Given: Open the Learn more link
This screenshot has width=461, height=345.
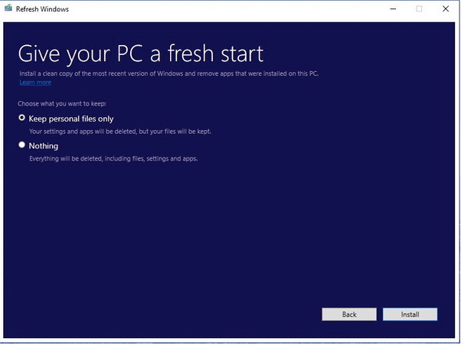Looking at the screenshot, I should coord(35,83).
